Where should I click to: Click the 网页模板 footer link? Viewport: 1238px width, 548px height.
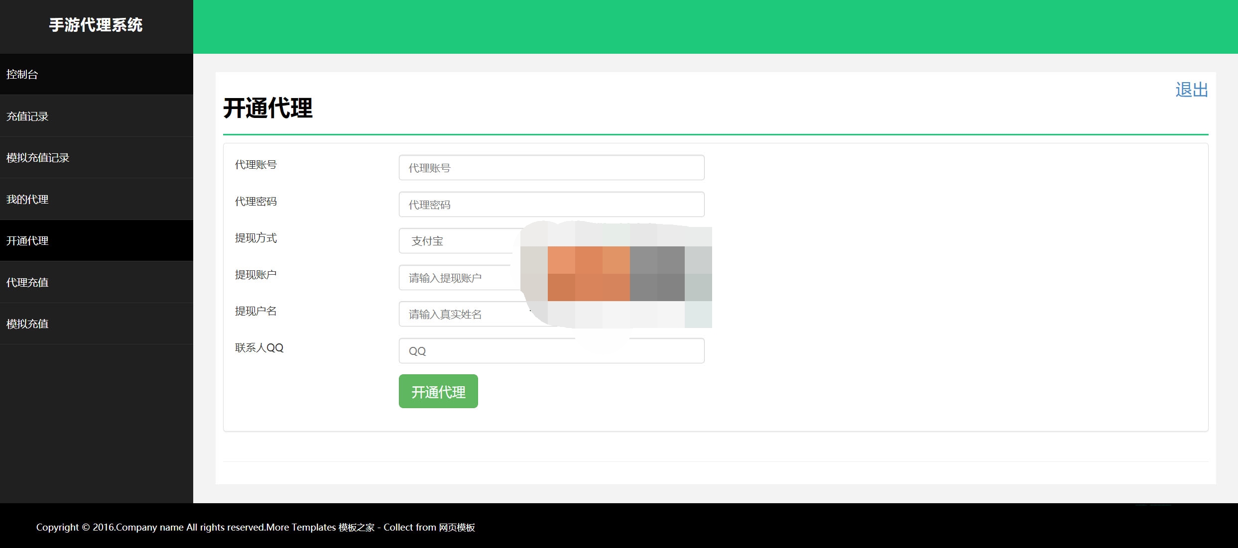pyautogui.click(x=457, y=528)
